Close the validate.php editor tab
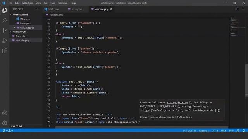Image resolution: width=248 pixels, height=139 pixels. 111,9
